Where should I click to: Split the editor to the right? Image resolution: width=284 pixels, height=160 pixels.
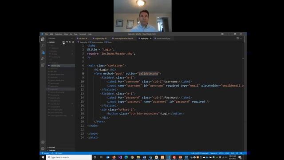(x=237, y=38)
